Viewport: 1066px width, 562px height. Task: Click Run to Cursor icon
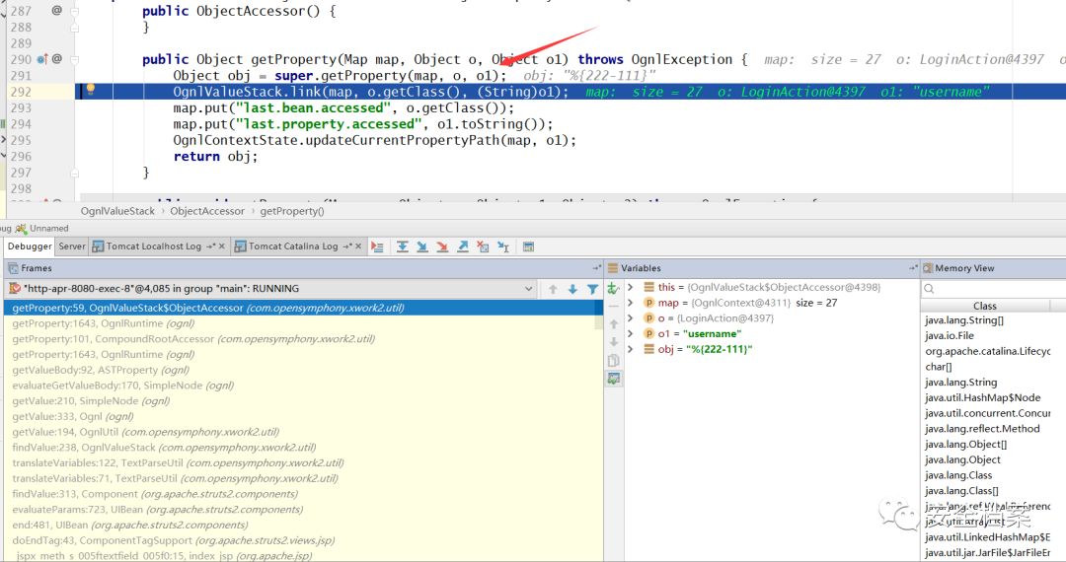tap(503, 247)
